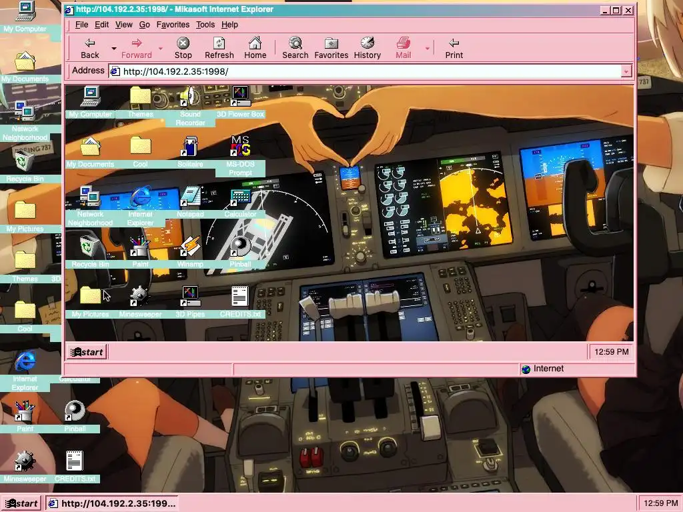
Task: Select Notepad icon in browser page
Action: pyautogui.click(x=190, y=202)
